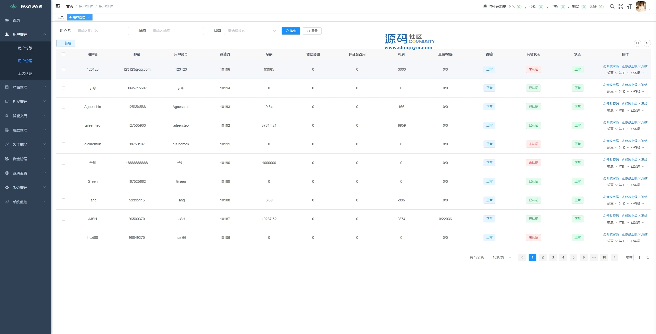This screenshot has width=656, height=334.
Task: Click the user avatar in header
Action: click(641, 6)
